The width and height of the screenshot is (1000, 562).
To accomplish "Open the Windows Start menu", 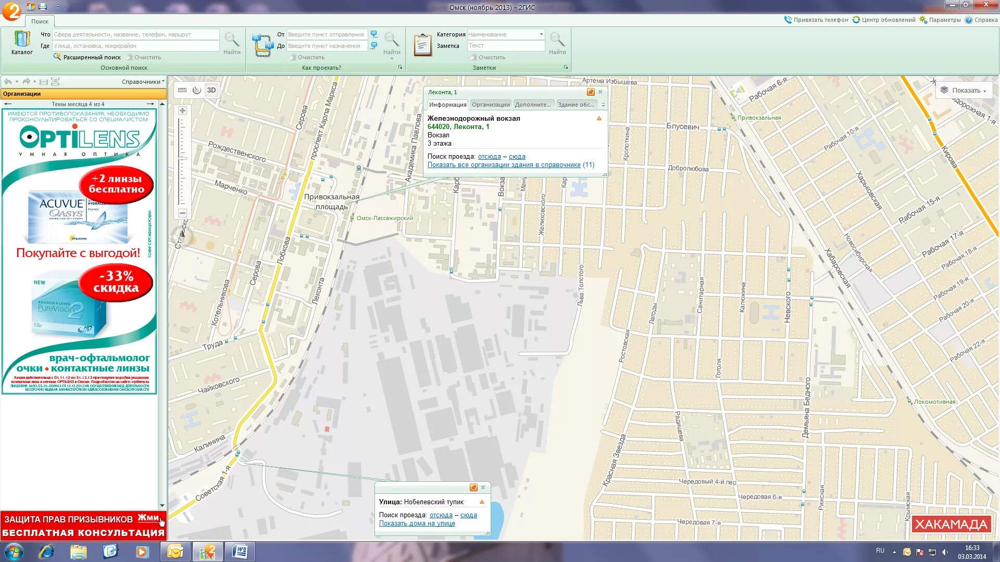I will 14,552.
